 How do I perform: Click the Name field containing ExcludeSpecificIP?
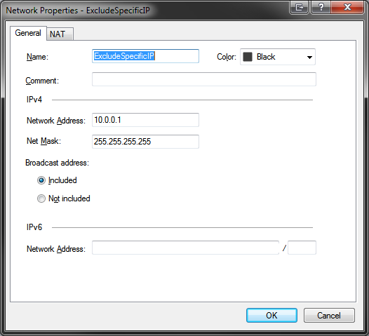145,56
